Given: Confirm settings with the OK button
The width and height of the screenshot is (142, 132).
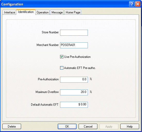Looking at the screenshot, I should (x=67, y=127).
